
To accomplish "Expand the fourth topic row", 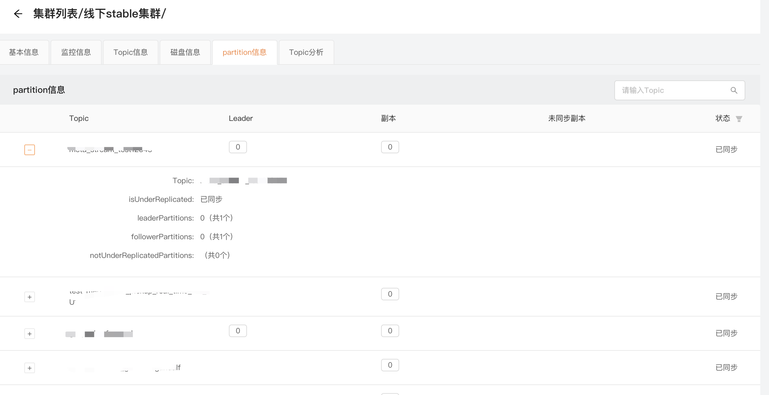I will tap(30, 368).
